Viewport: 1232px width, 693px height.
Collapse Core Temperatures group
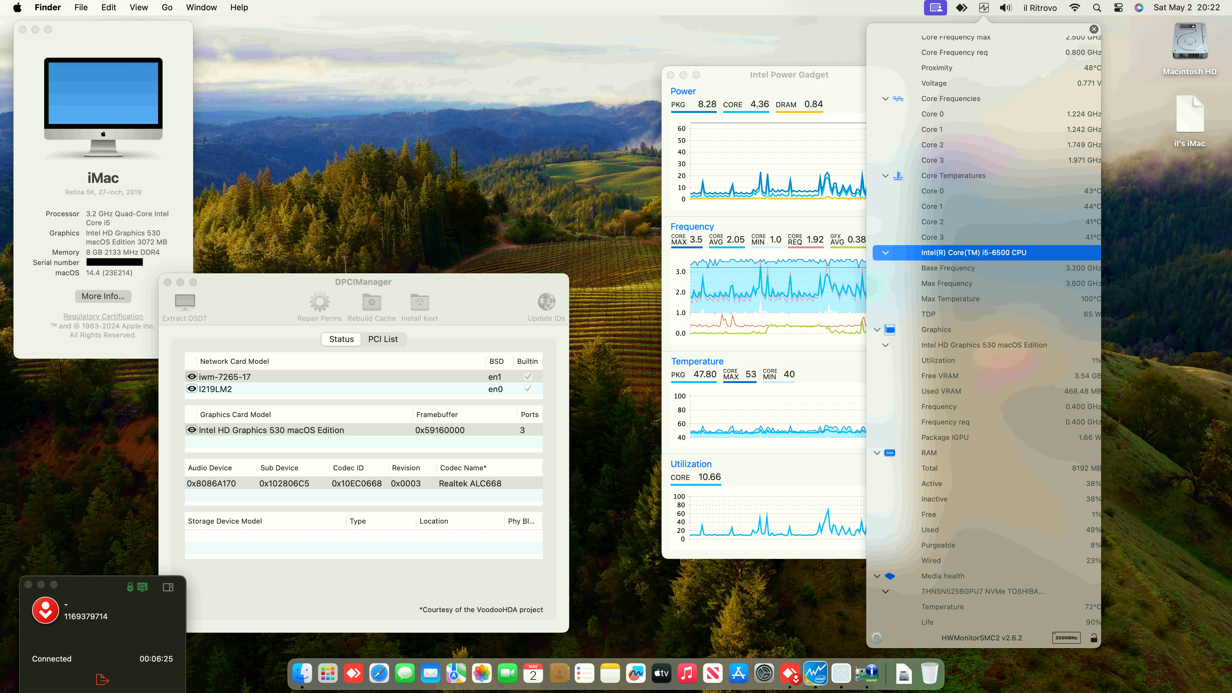click(885, 175)
